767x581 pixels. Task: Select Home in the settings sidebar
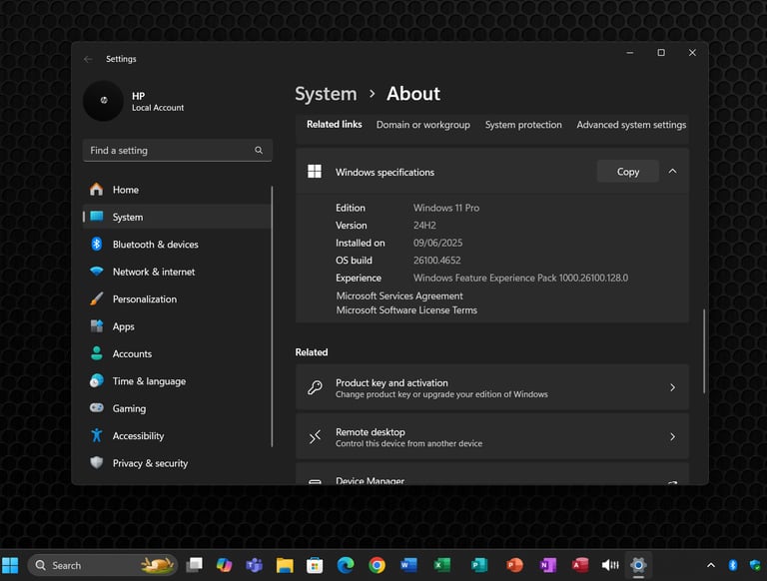coord(126,190)
